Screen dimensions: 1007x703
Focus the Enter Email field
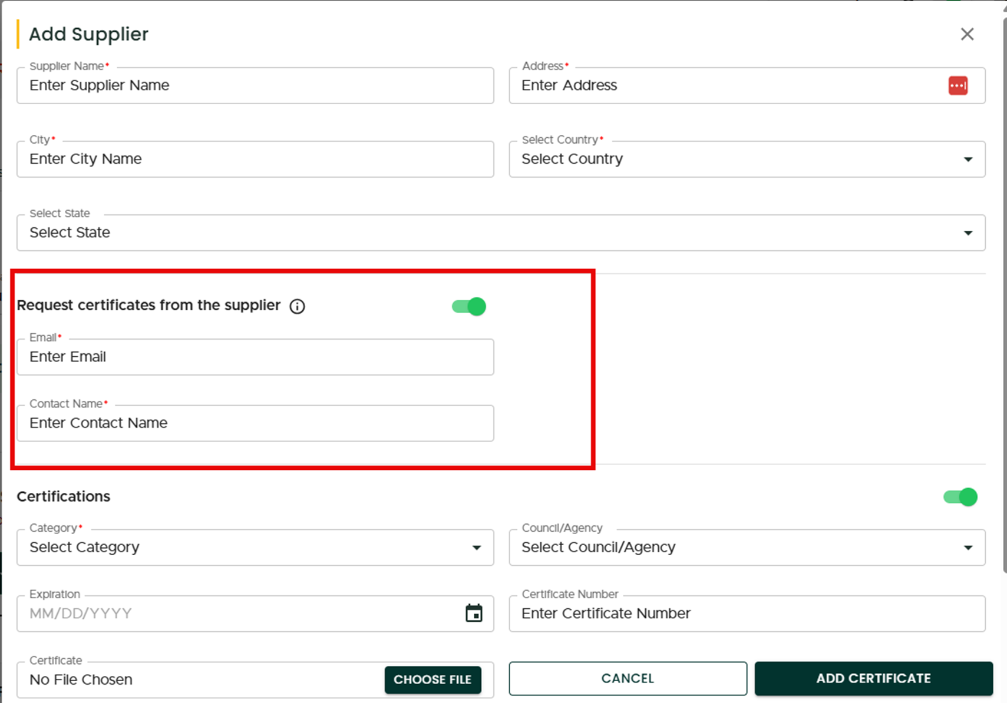pyautogui.click(x=255, y=357)
